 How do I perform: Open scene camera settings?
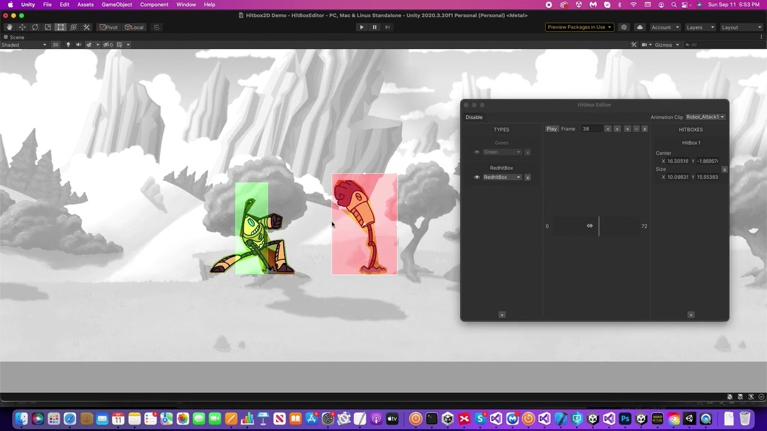point(647,45)
